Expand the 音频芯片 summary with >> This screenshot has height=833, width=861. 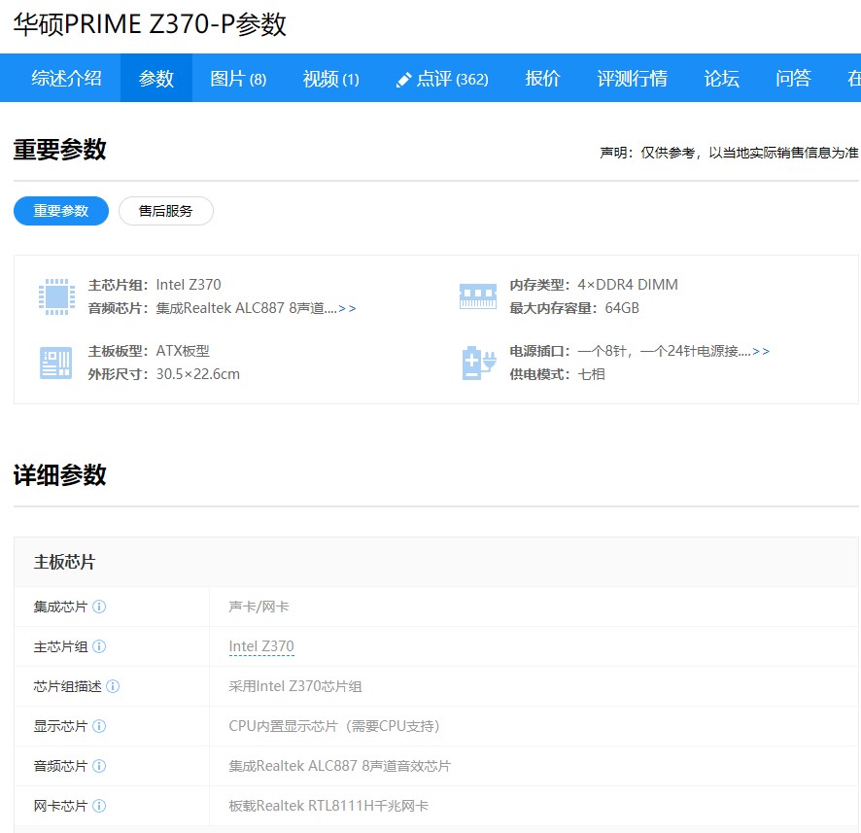pos(347,308)
